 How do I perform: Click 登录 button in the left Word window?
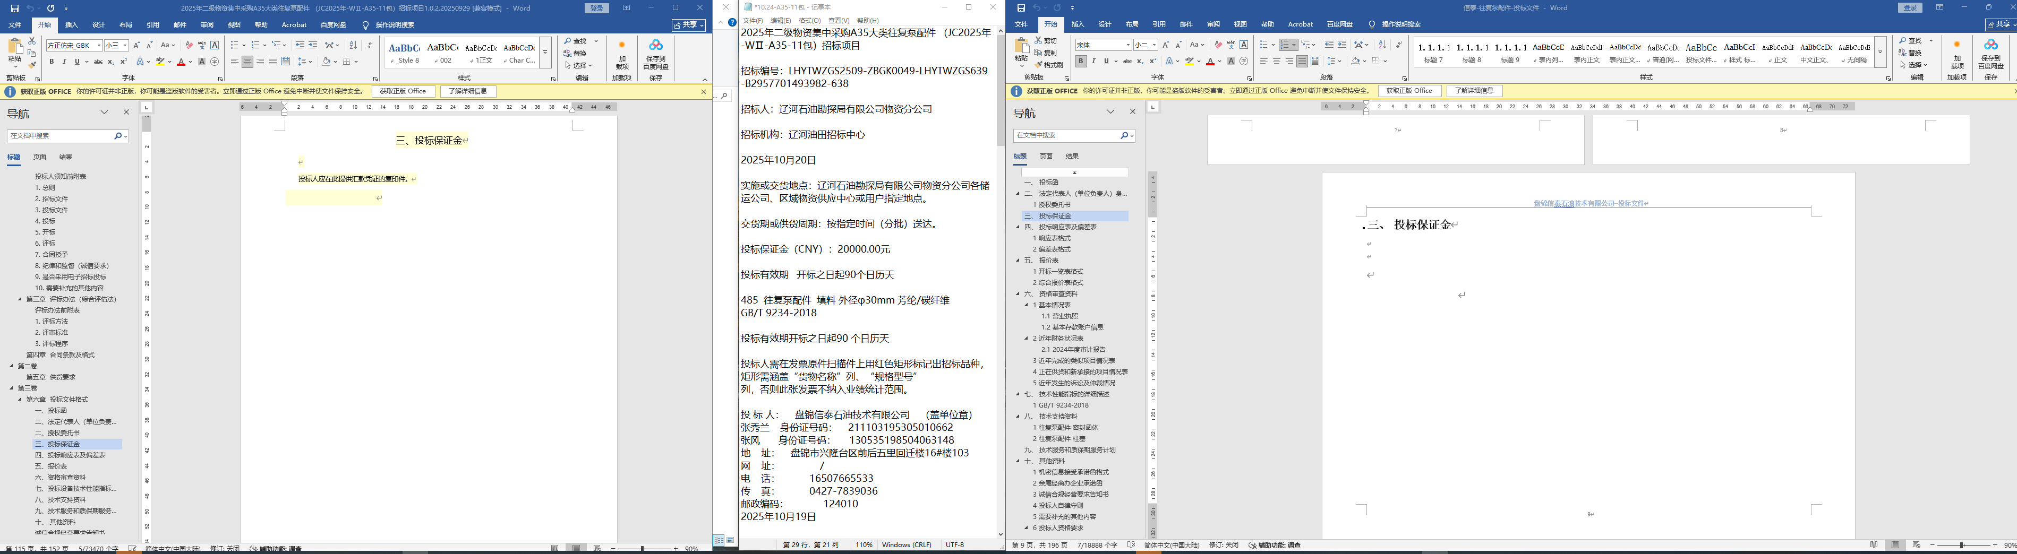(x=597, y=8)
